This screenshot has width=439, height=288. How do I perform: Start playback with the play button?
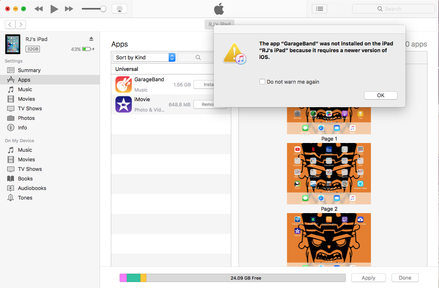pos(54,9)
